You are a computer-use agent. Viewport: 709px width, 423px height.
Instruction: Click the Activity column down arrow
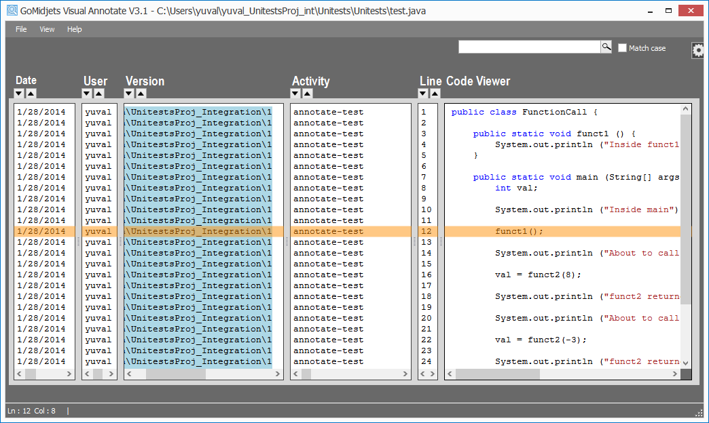pyautogui.click(x=295, y=94)
